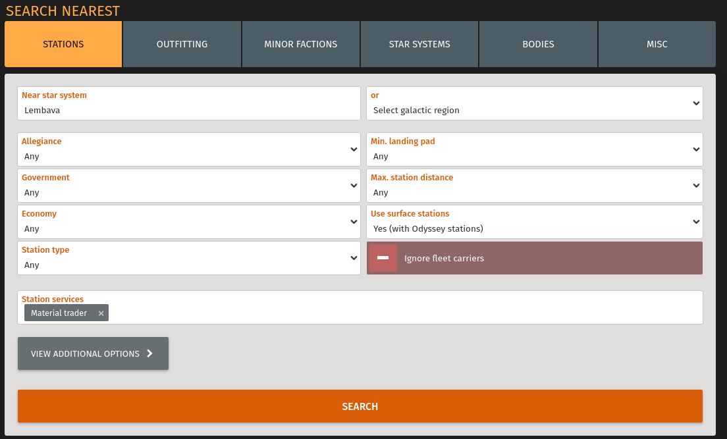Click the Near star system input field
Screen dimensions: 727x439
pos(189,111)
